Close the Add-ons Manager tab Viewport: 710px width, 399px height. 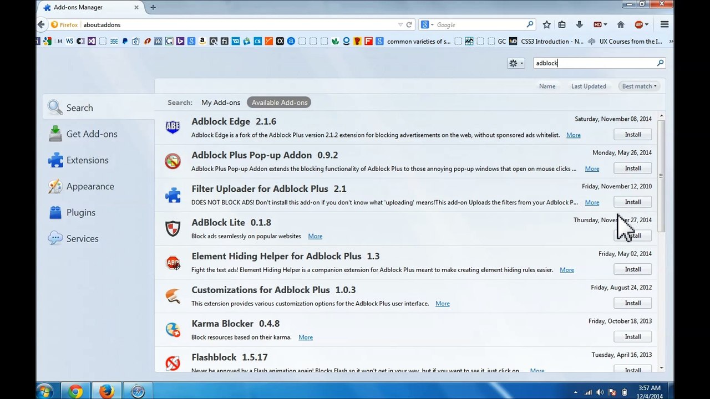click(x=136, y=7)
